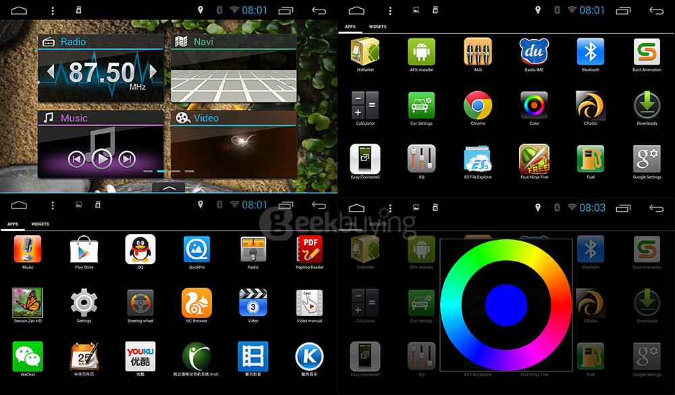Open the Color app with rainbow ring icon
This screenshot has height=395, width=675.
tap(534, 105)
